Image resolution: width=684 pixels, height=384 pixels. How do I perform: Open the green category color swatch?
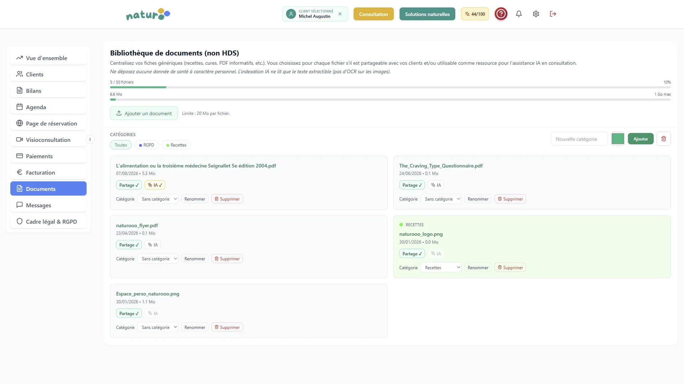618,139
